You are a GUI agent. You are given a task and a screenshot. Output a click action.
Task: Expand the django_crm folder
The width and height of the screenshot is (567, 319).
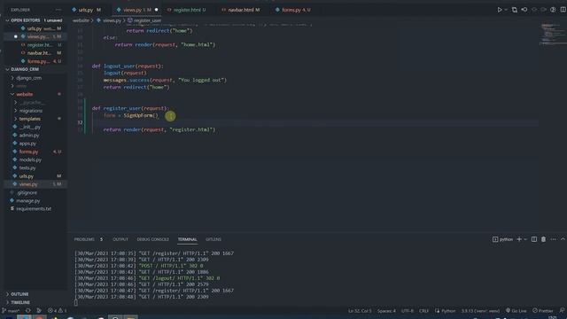pyautogui.click(x=28, y=78)
